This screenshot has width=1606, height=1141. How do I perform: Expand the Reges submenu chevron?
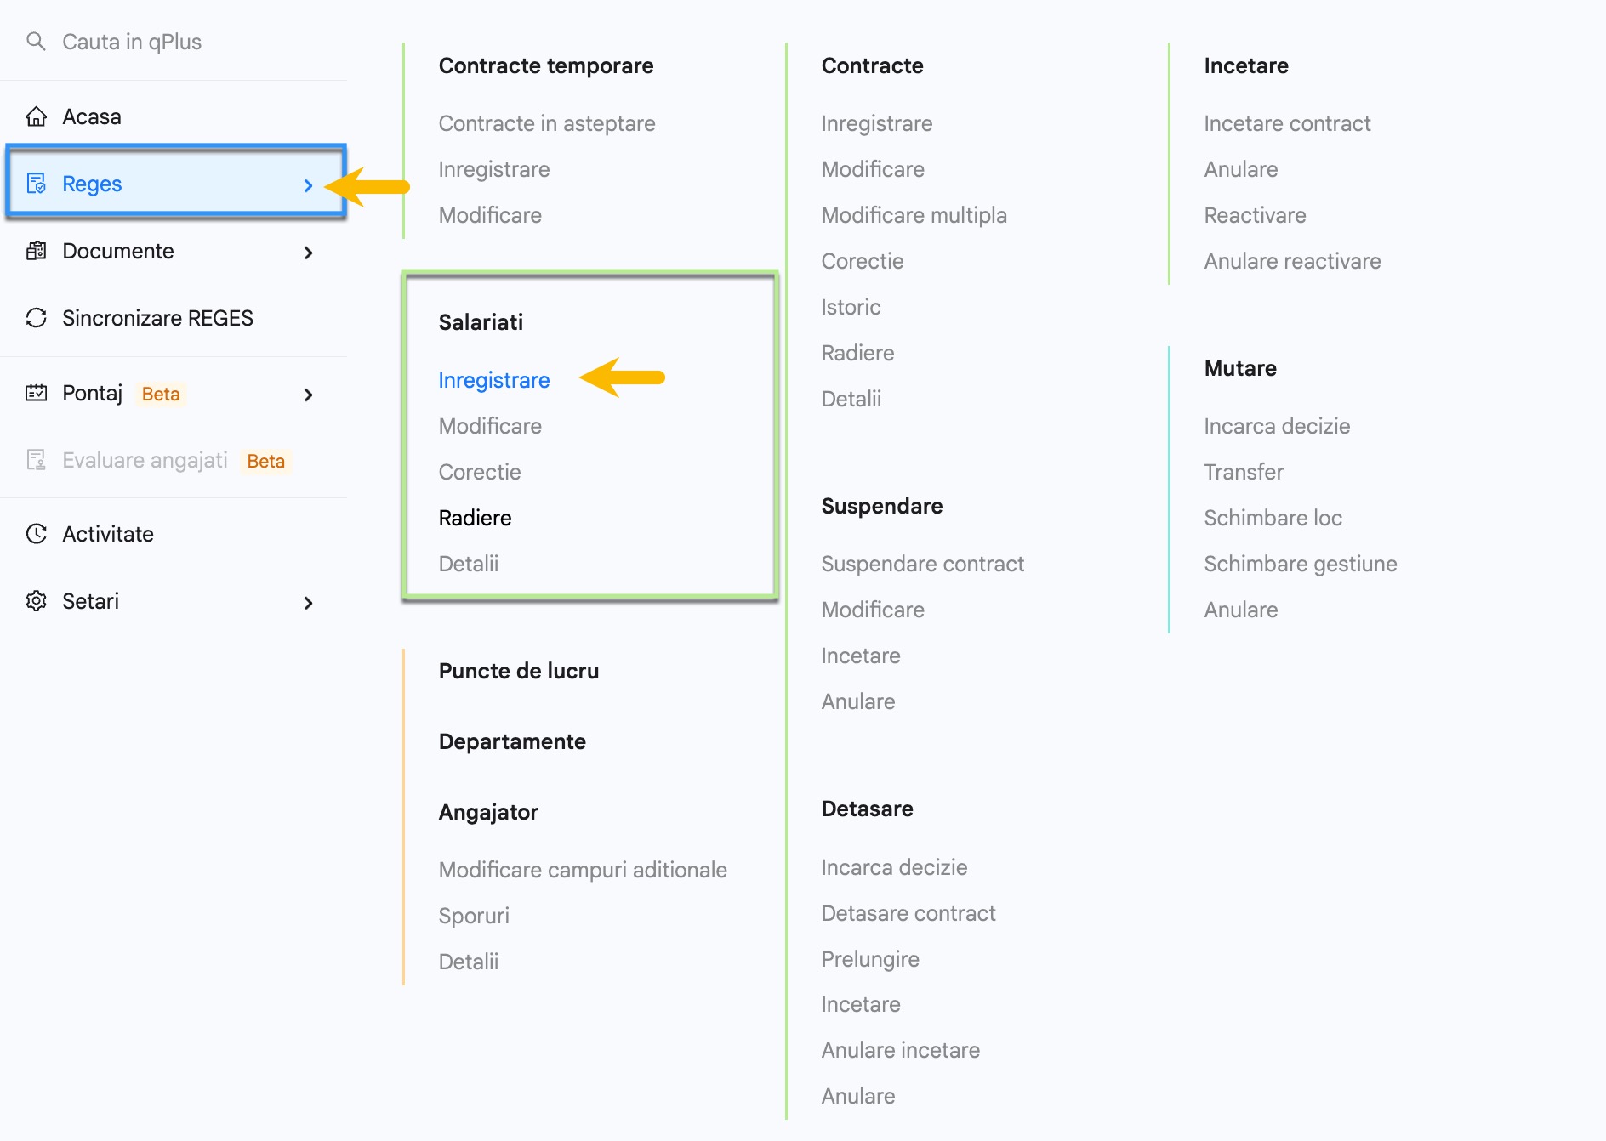coord(308,185)
